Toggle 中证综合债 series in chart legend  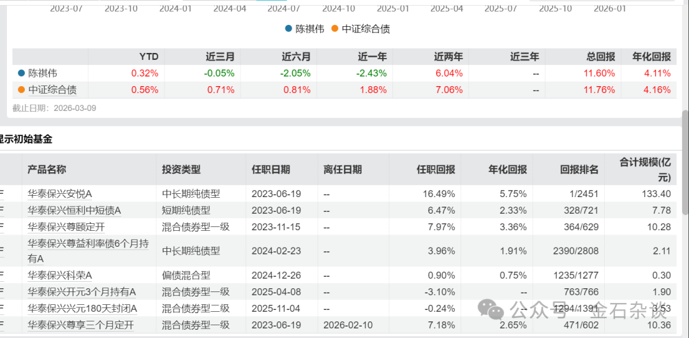tap(360, 29)
